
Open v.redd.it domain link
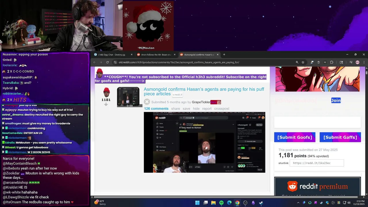click(x=177, y=95)
